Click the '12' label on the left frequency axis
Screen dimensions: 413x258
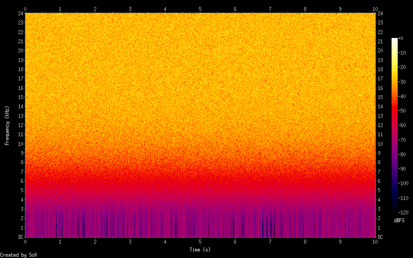[x=21, y=125]
